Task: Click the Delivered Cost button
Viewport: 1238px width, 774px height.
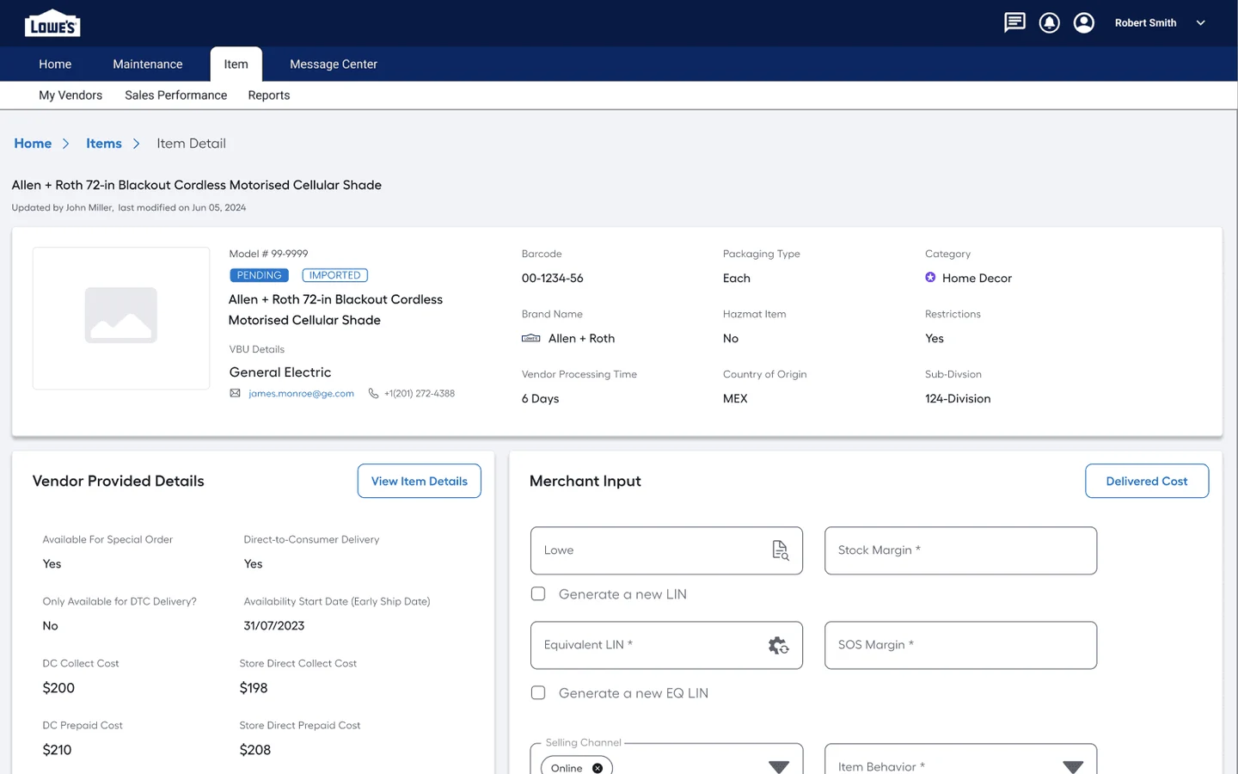Action: [x=1147, y=481]
